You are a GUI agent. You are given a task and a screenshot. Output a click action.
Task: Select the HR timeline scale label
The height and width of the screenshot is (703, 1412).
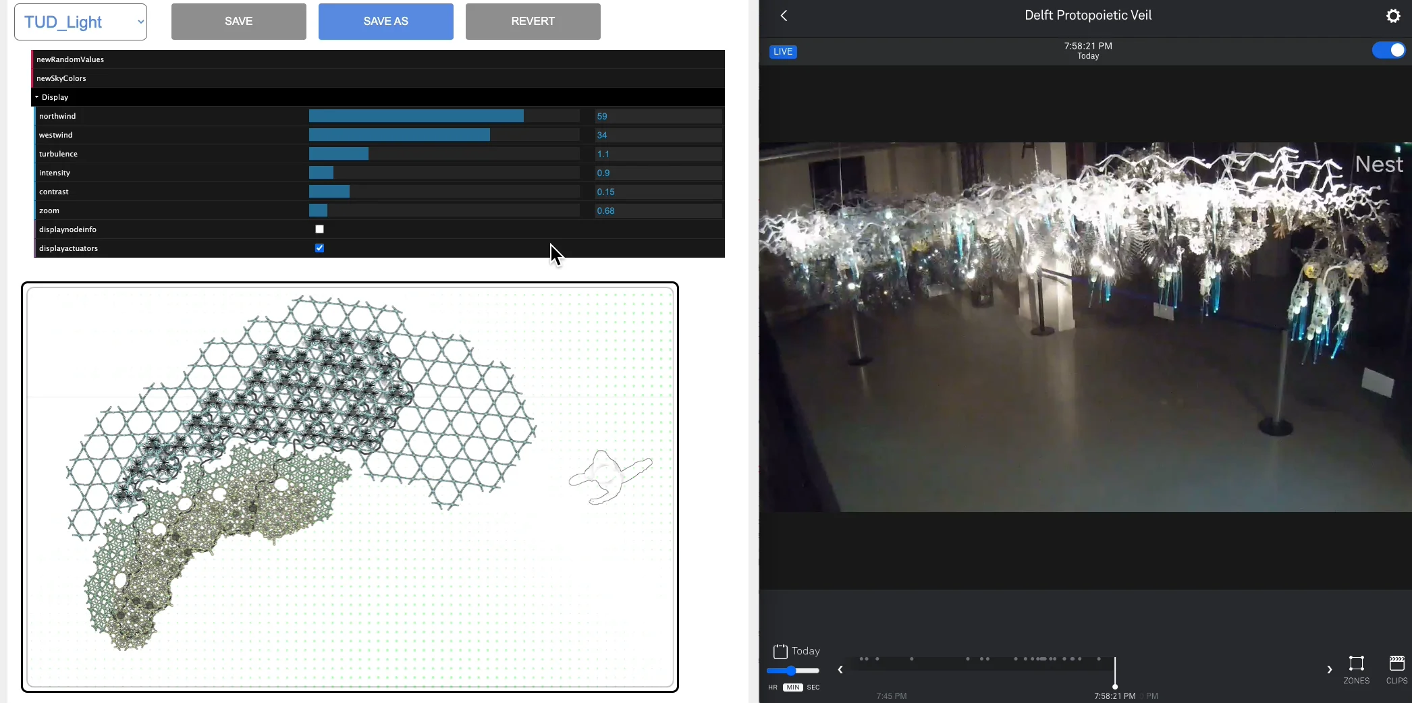773,687
